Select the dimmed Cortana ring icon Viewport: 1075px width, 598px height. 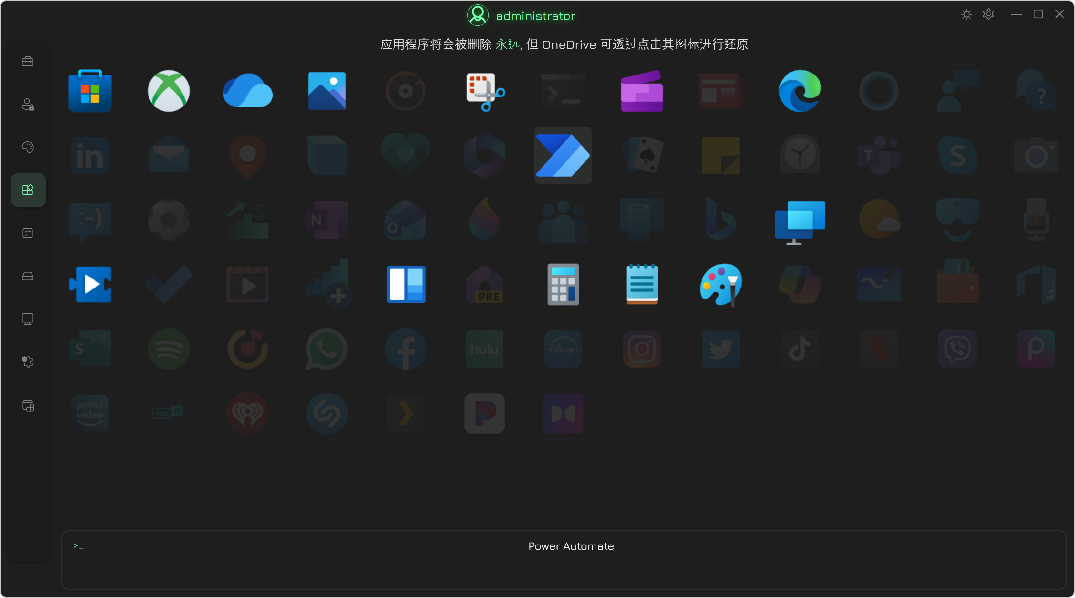click(879, 91)
